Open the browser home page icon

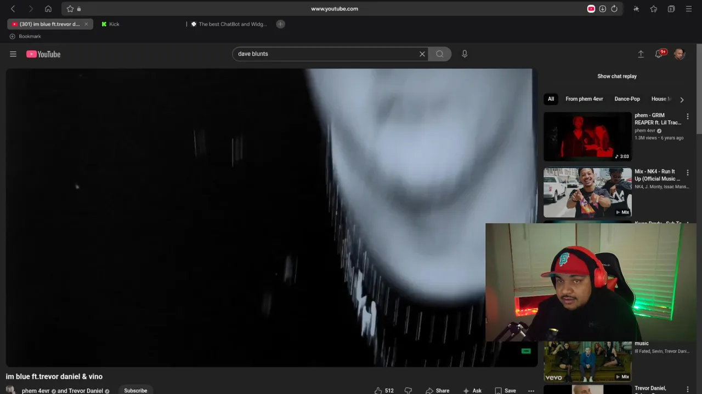click(48, 9)
